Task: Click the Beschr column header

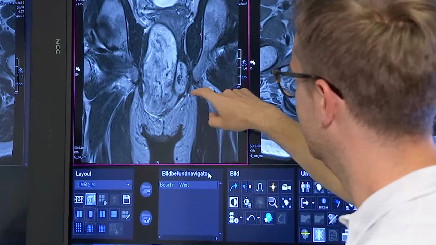Action: pyautogui.click(x=167, y=185)
